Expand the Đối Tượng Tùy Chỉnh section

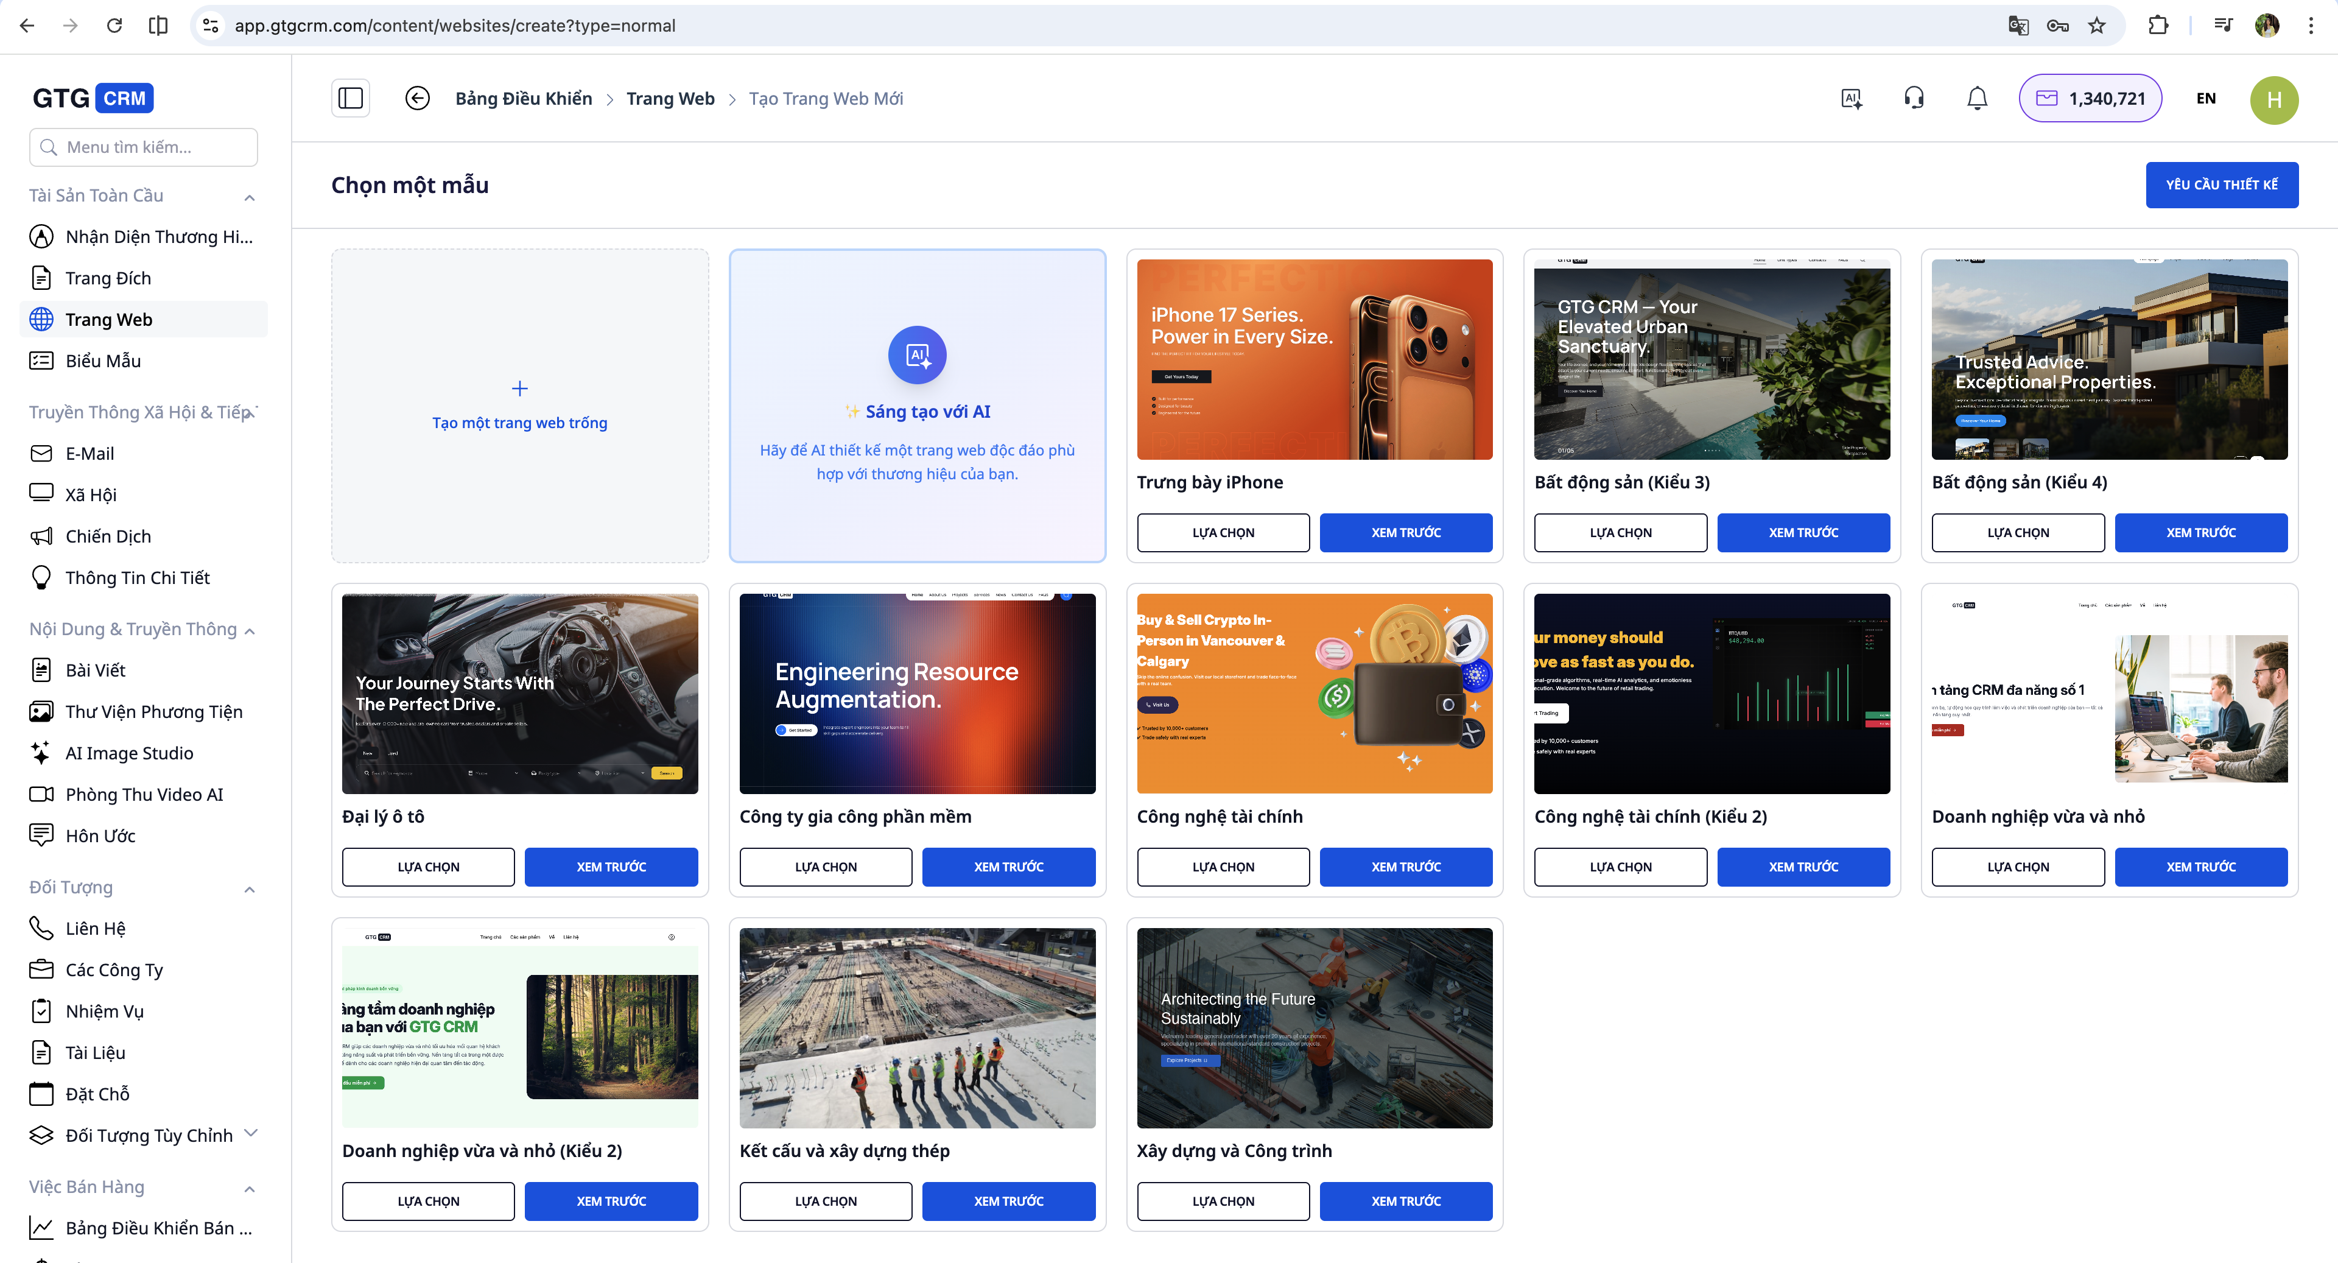pyautogui.click(x=251, y=1134)
